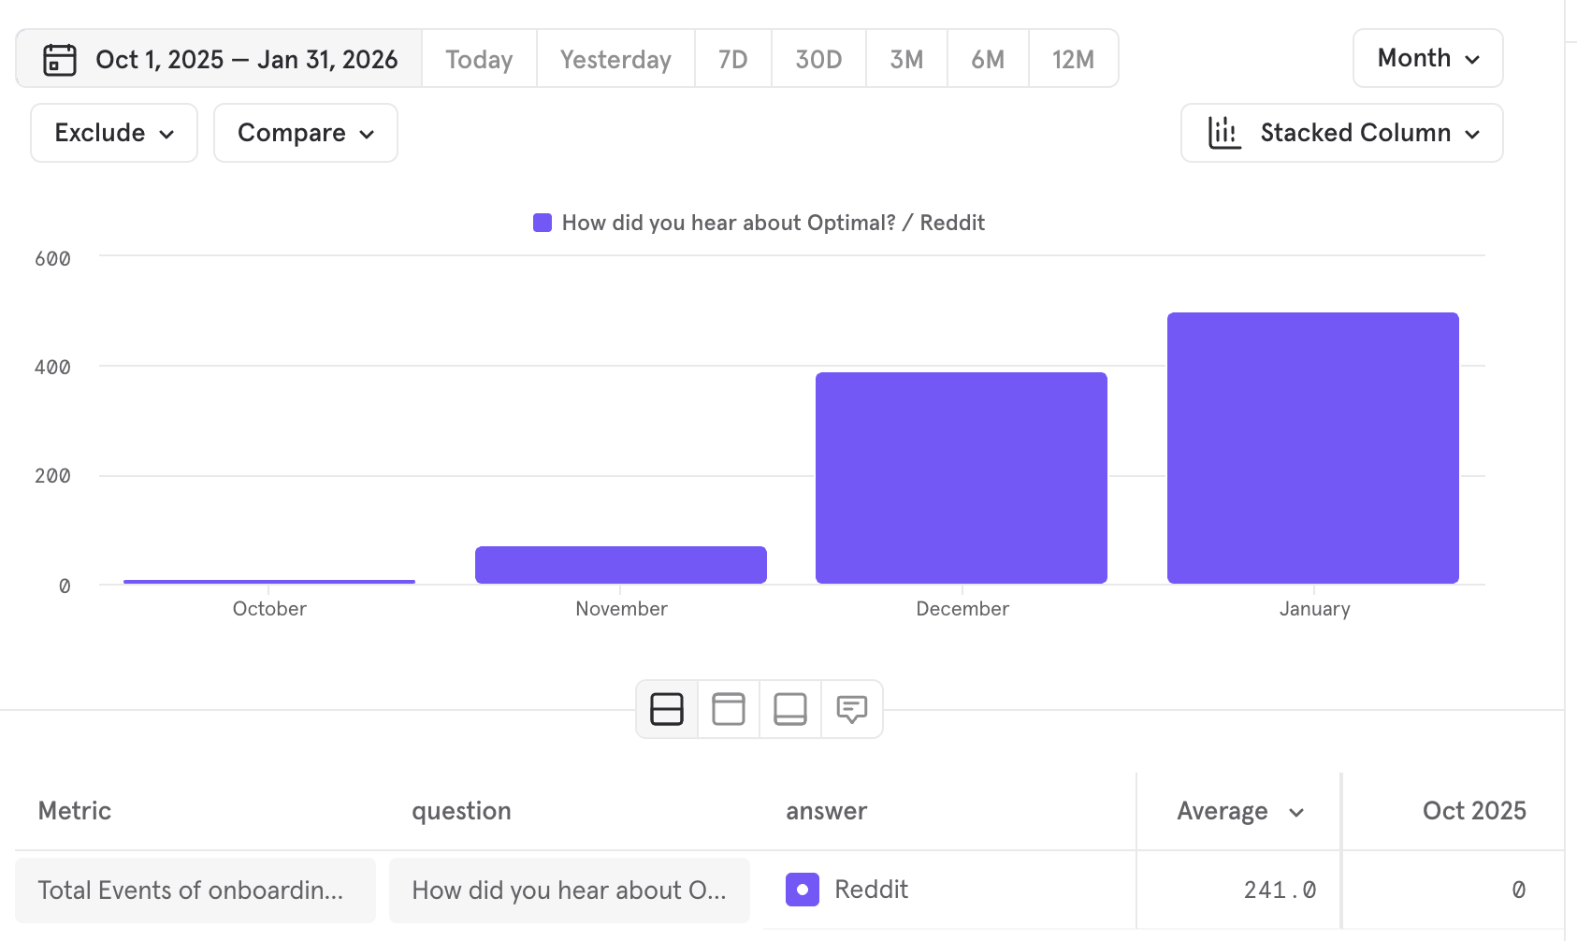Click the question column header

[461, 811]
